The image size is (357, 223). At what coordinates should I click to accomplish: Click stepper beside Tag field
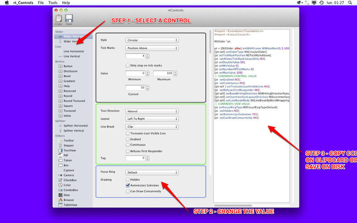(148, 158)
